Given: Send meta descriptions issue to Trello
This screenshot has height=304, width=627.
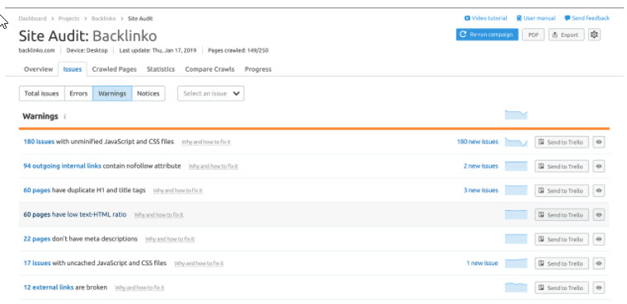Looking at the screenshot, I should pos(562,239).
